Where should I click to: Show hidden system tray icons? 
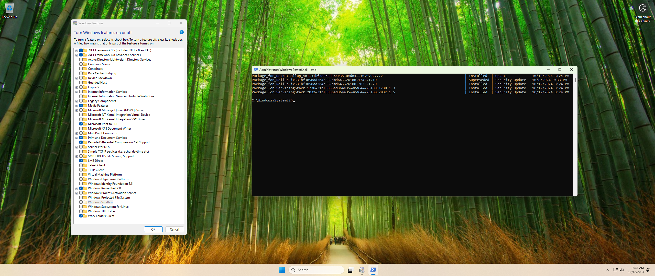pos(607,270)
